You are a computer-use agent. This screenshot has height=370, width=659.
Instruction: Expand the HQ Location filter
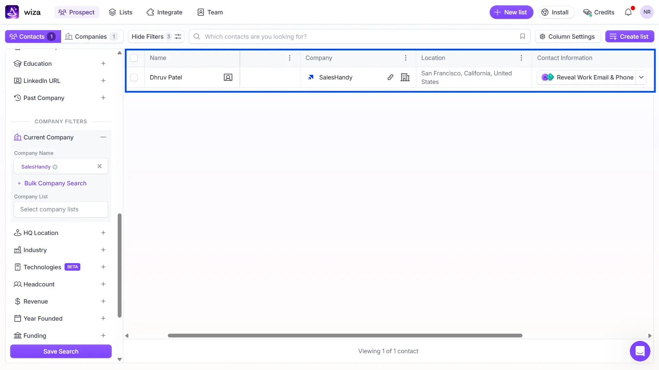pos(103,233)
